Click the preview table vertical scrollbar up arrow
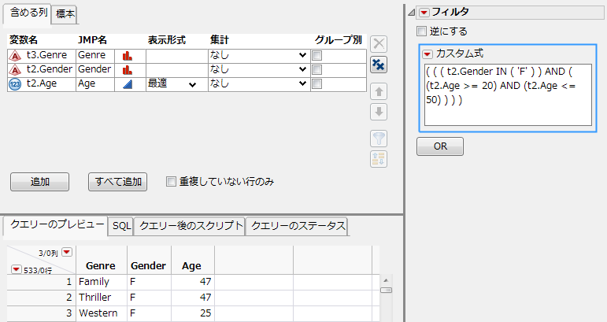The height and width of the screenshot is (322, 607). (386, 279)
